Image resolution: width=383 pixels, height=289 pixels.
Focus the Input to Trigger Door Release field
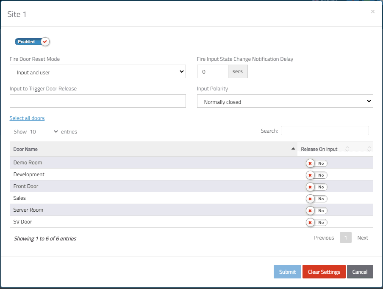point(98,101)
